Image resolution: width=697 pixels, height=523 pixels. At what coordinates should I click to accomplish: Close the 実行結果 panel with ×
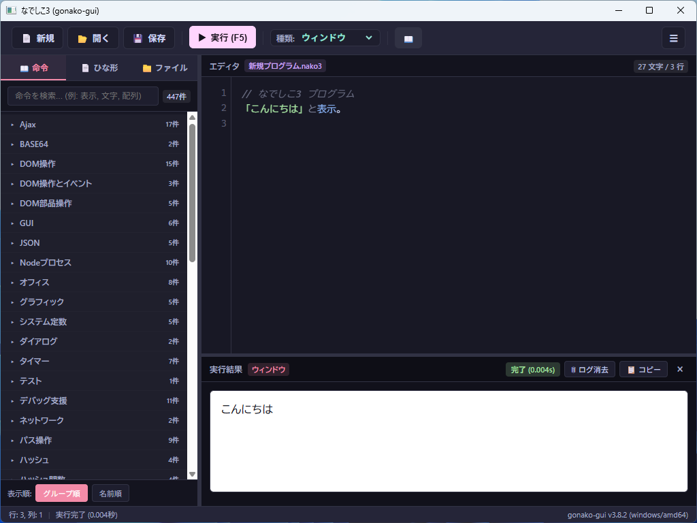tap(680, 369)
